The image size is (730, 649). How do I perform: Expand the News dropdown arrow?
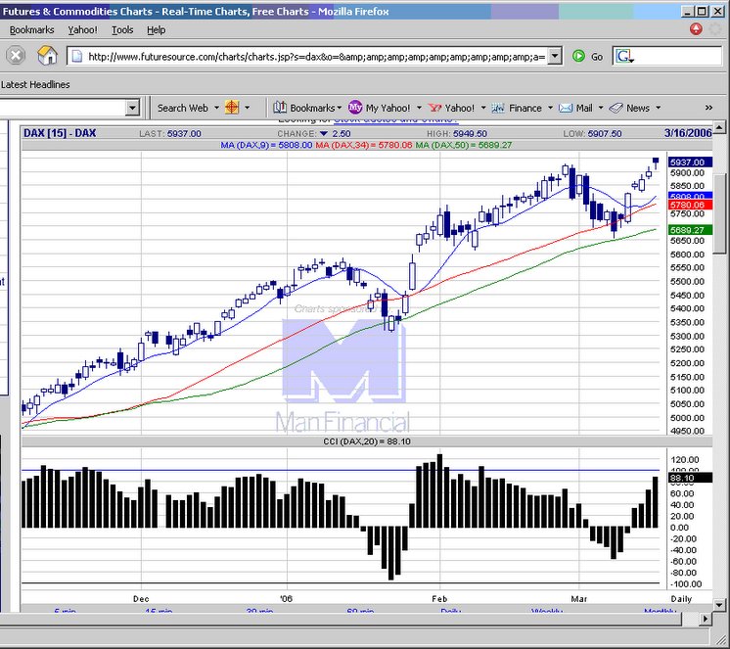658,108
